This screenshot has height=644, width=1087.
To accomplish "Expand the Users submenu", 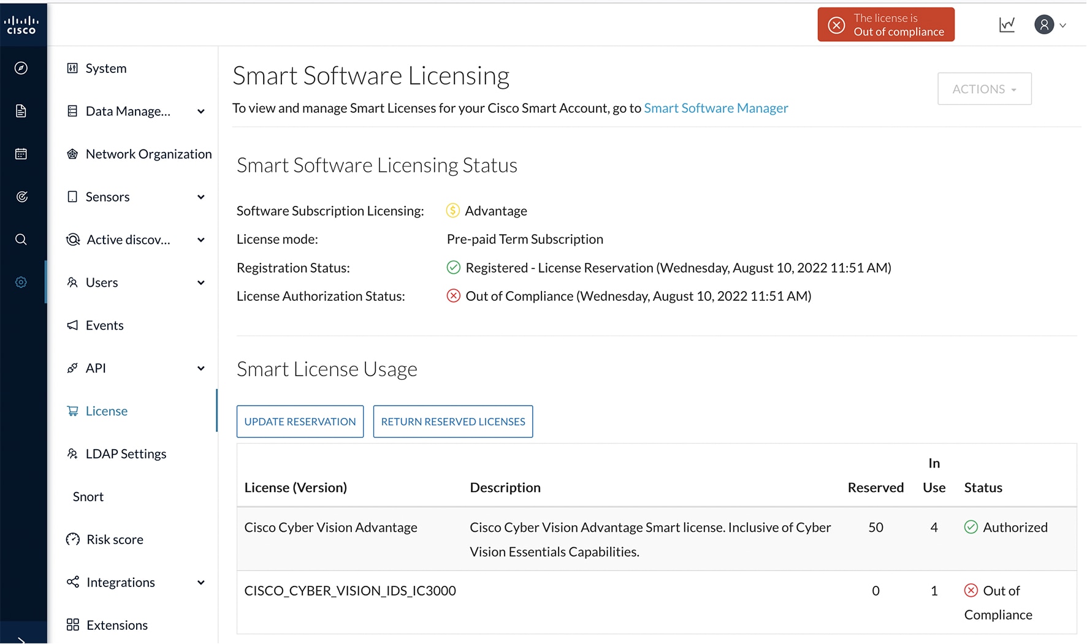I will (200, 283).
